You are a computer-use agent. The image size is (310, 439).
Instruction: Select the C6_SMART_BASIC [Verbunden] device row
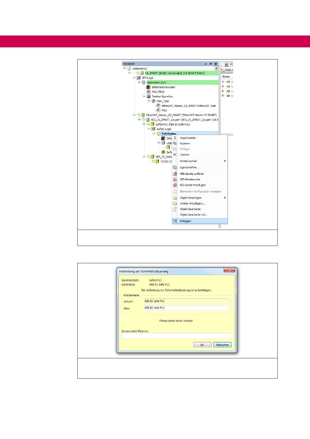click(x=181, y=73)
